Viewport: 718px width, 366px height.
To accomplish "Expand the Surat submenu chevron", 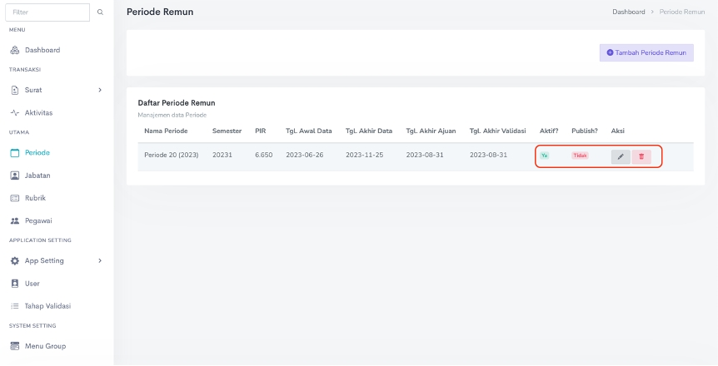I will (x=100, y=90).
